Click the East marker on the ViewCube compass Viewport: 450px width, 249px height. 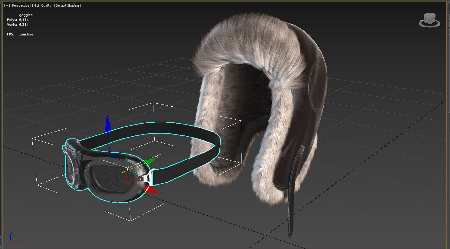click(x=439, y=25)
